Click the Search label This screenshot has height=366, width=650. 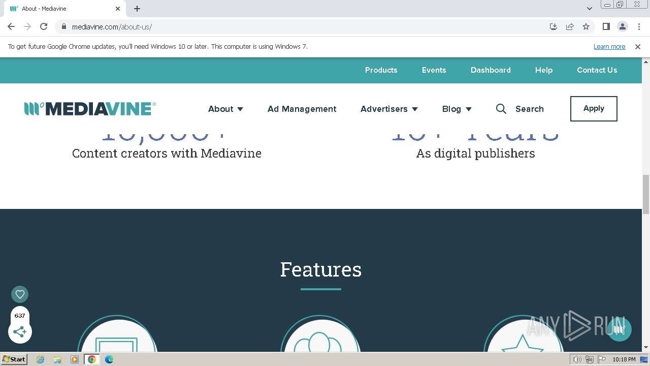coord(529,109)
